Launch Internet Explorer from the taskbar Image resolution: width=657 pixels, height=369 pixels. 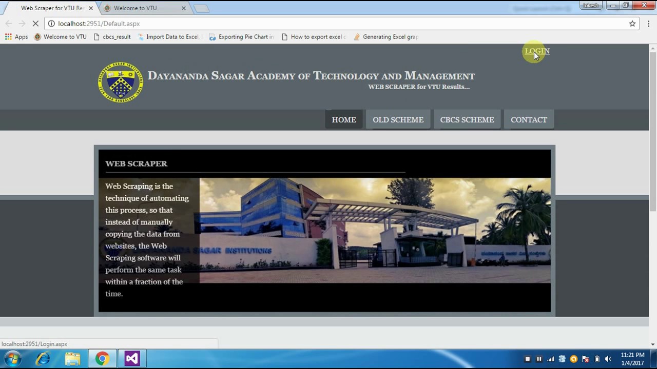point(43,359)
